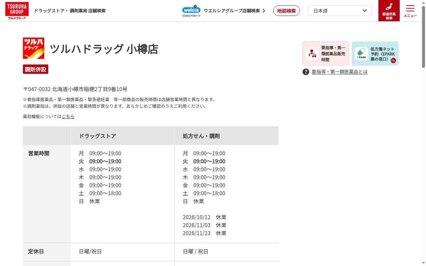Open the hamburger メニュー icon
The image size is (426, 266).
pos(410,11)
